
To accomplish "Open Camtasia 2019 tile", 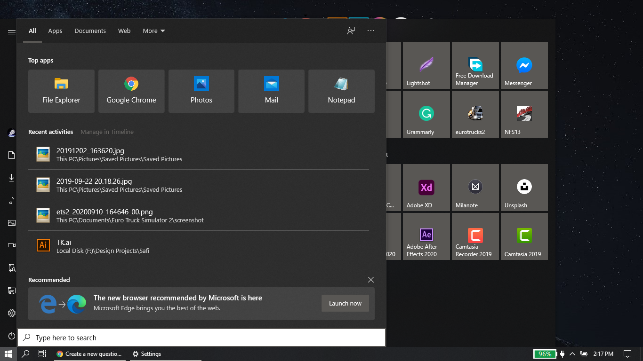I will 524,236.
